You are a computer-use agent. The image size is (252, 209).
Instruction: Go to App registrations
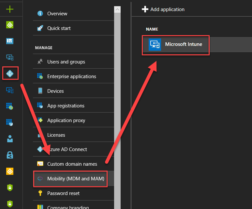[66, 105]
